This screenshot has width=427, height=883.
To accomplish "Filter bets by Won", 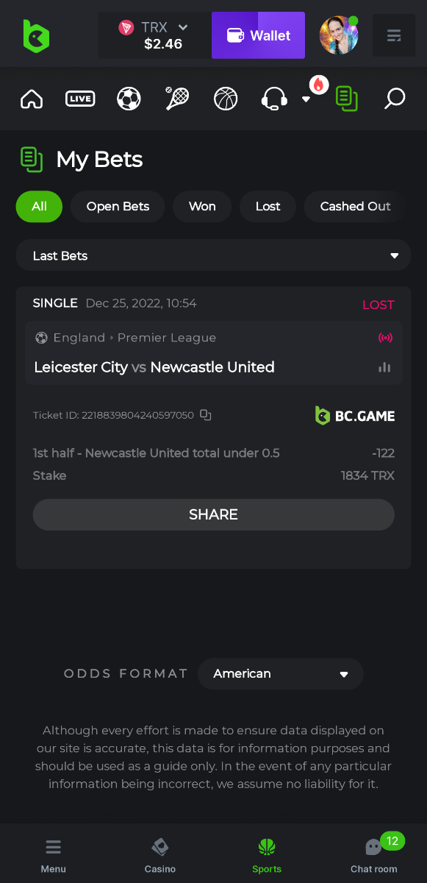I will (202, 207).
